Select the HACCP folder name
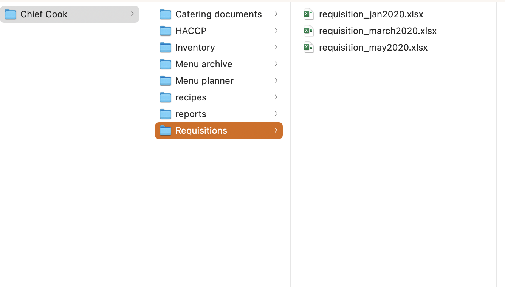The width and height of the screenshot is (505, 287). (x=191, y=31)
